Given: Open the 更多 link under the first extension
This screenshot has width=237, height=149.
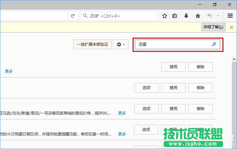Looking at the screenshot, I should point(9,71).
